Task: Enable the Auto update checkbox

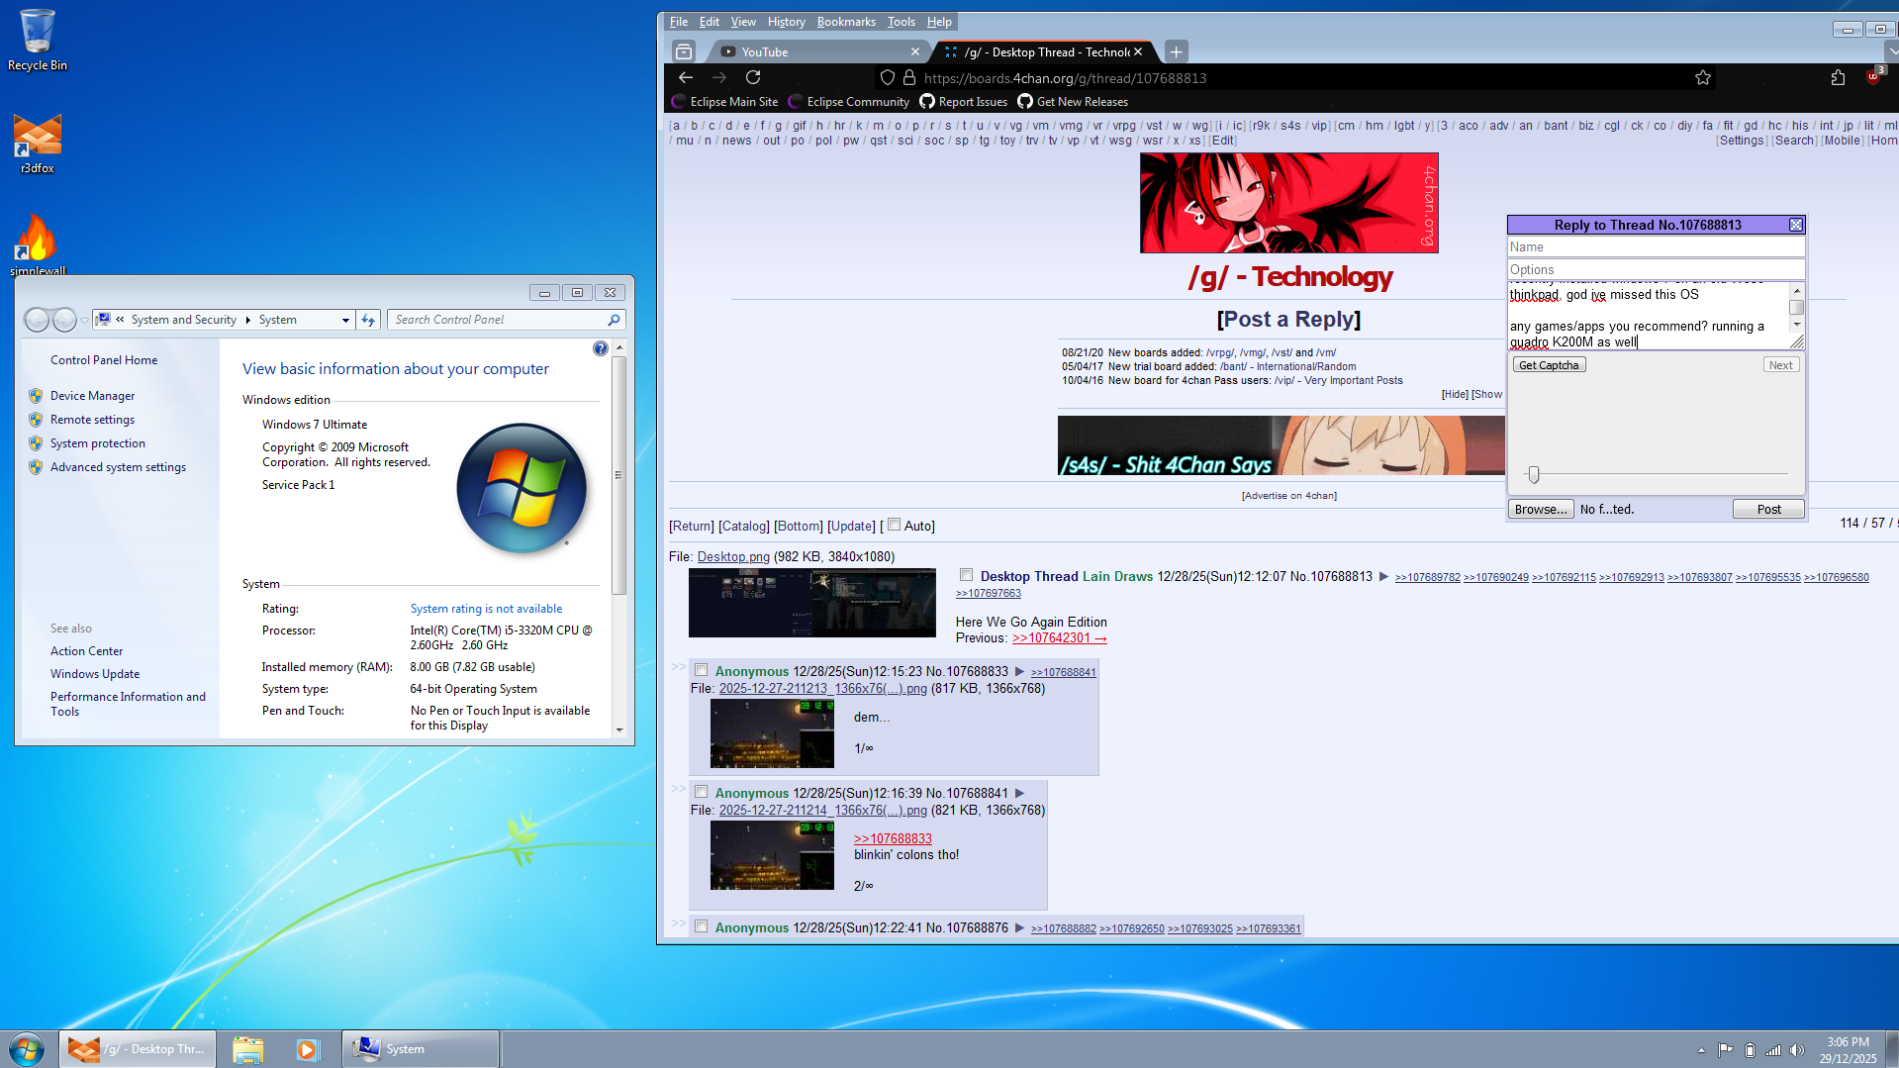Action: (895, 525)
